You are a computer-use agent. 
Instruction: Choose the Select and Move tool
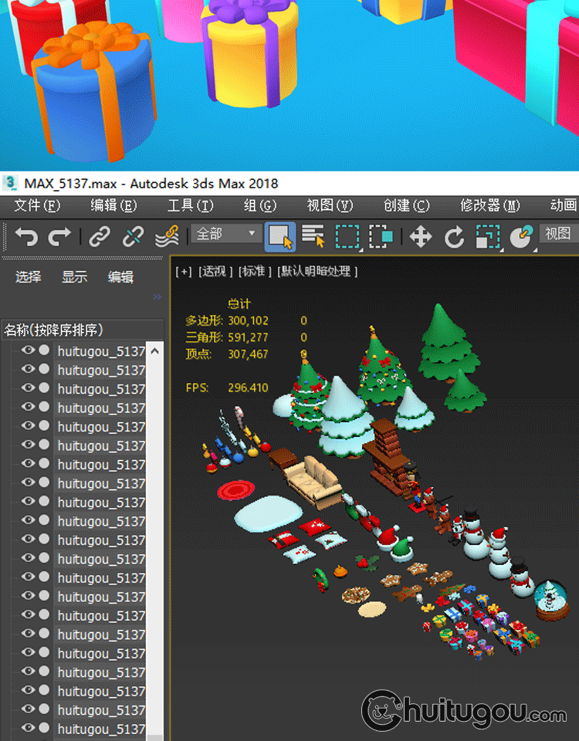click(x=420, y=236)
